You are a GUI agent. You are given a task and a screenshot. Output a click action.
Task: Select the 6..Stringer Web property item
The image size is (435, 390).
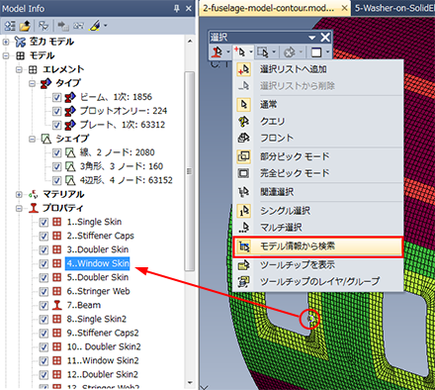click(x=98, y=291)
